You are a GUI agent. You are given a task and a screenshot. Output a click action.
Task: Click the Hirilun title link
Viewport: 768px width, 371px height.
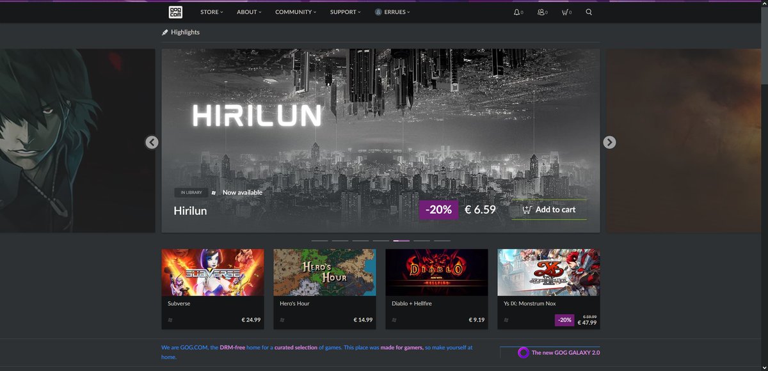point(190,210)
